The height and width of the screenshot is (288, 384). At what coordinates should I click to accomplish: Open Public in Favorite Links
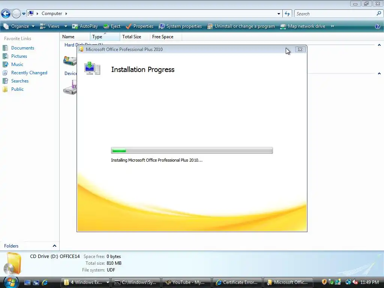pyautogui.click(x=17, y=89)
